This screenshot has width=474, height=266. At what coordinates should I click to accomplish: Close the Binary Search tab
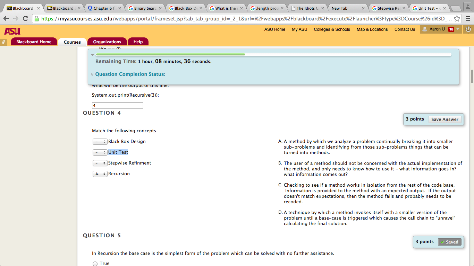tap(160, 8)
